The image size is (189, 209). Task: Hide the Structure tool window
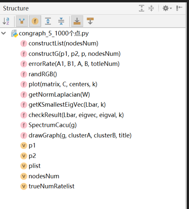[179, 8]
